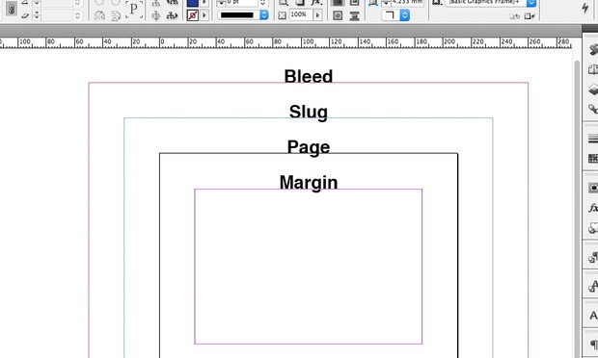Screen dimensions: 598x358
Task: Step the stroke weight value
Action: tap(221, 3)
